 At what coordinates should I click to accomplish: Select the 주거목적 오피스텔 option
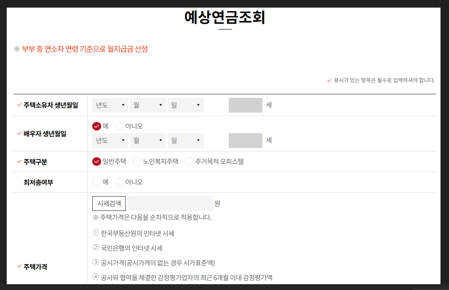pyautogui.click(x=189, y=162)
